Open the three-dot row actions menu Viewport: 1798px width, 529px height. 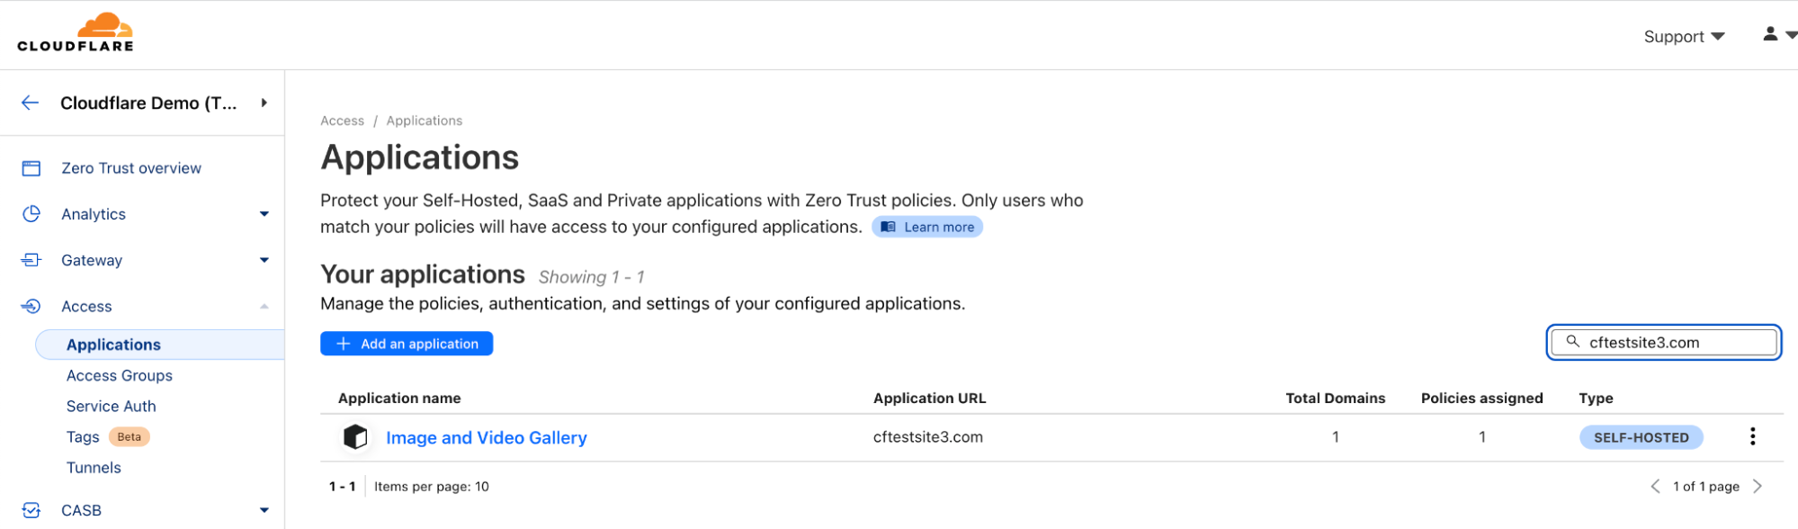[x=1752, y=437]
